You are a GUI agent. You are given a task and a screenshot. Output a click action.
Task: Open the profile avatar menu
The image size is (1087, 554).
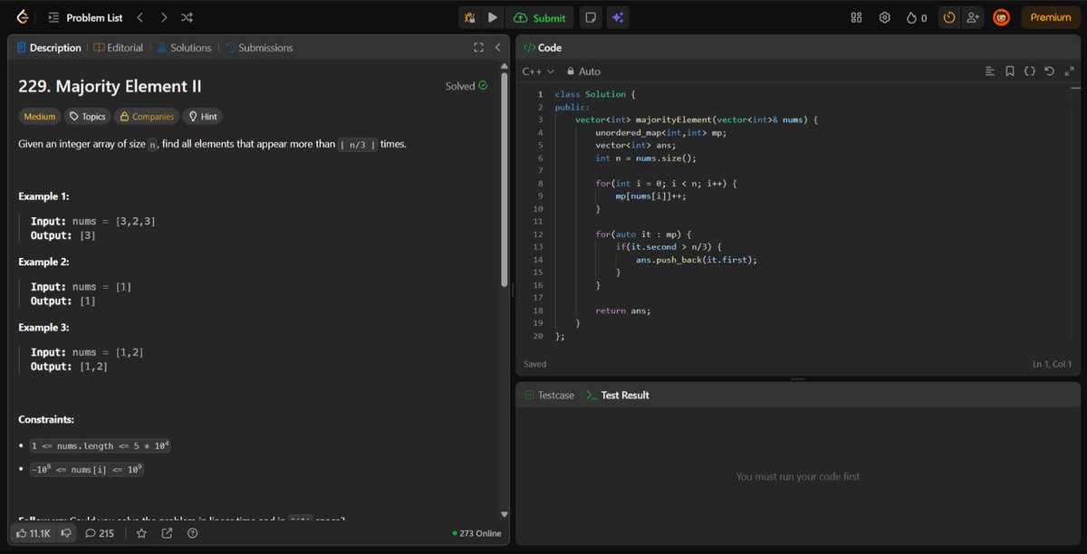click(x=1001, y=17)
